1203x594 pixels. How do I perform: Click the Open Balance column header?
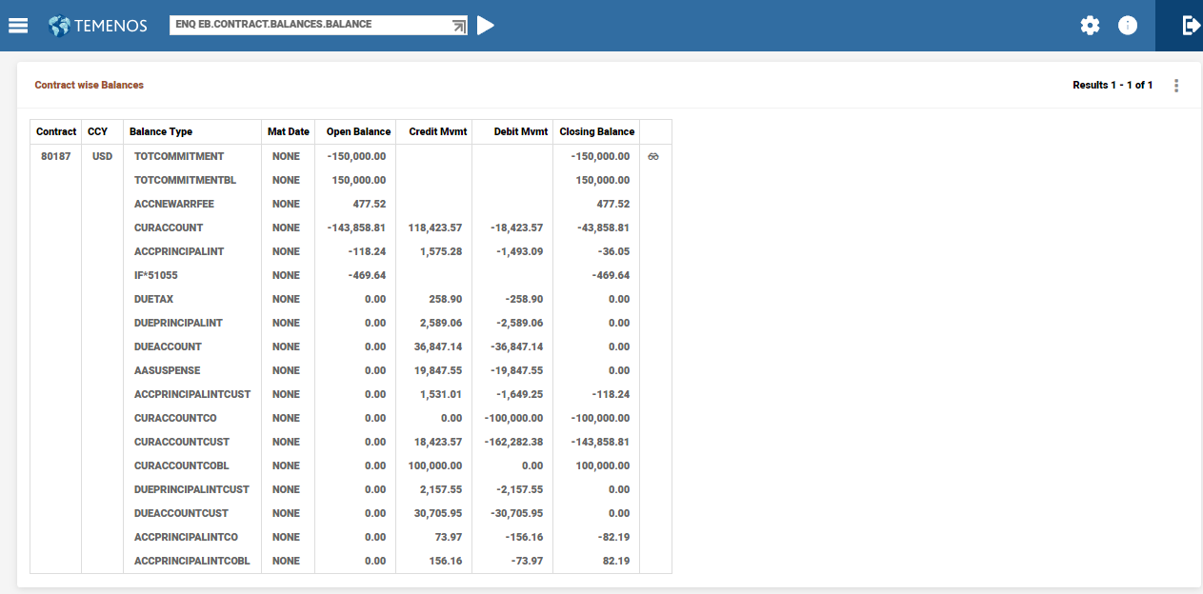pyautogui.click(x=358, y=131)
